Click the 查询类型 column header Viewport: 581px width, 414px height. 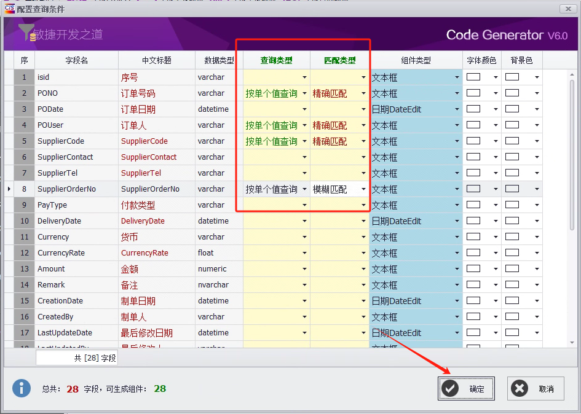coord(277,60)
